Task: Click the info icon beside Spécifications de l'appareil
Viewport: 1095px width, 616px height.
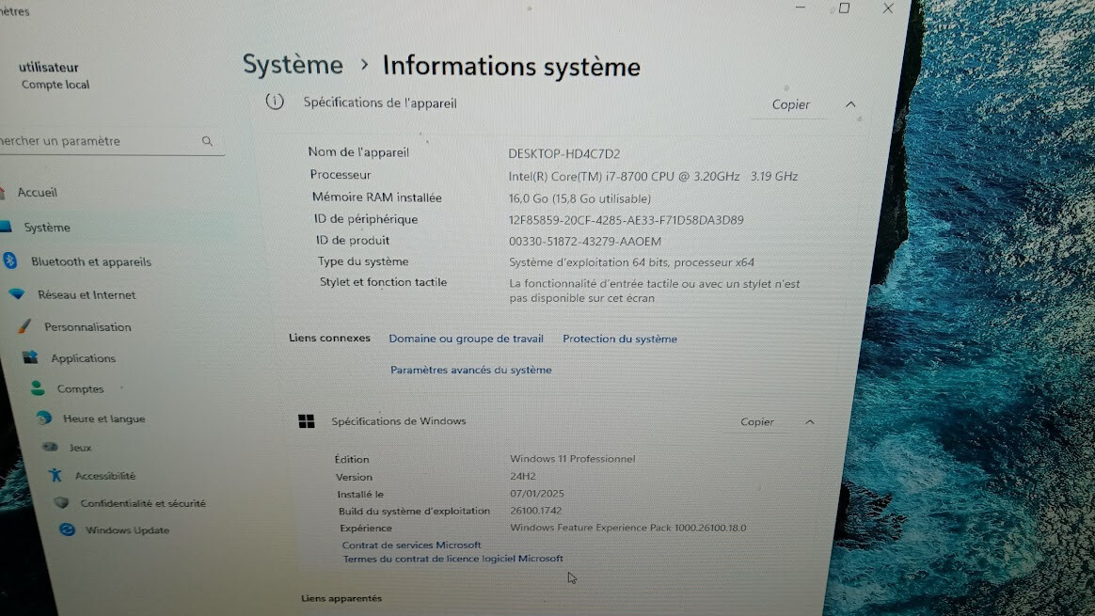Action: click(x=275, y=102)
